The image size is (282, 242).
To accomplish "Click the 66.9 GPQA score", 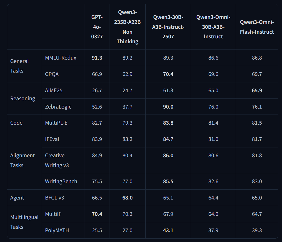I will coord(97,74).
